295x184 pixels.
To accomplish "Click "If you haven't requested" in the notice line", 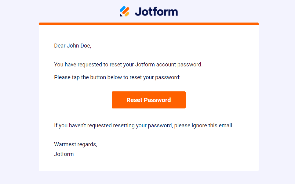I will pyautogui.click(x=83, y=125).
